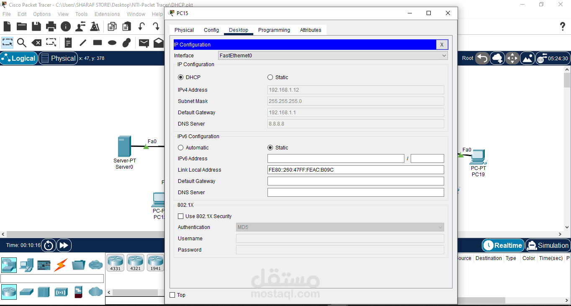Viewport: 571px width, 306px height.
Task: Open the Options menu
Action: (x=42, y=14)
